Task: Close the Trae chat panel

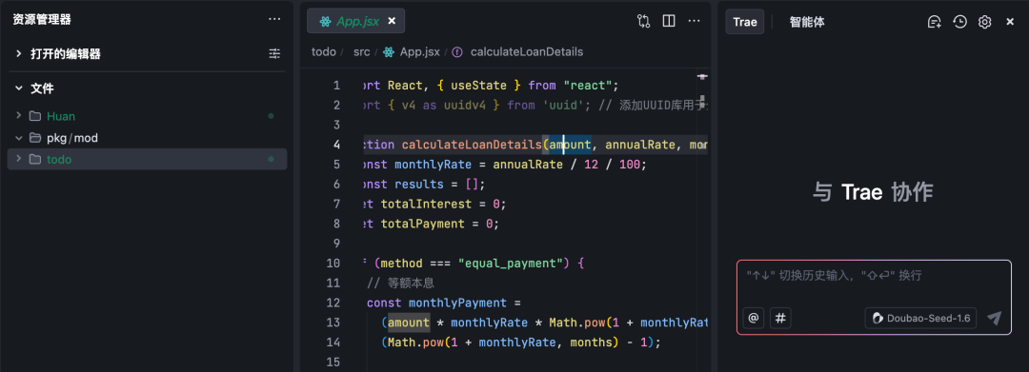Action: [x=1010, y=22]
